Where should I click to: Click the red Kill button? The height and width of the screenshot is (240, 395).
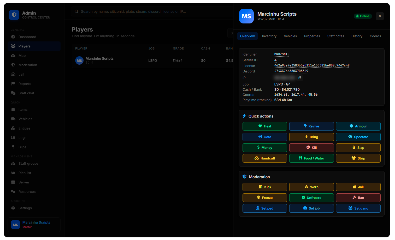coord(311,147)
